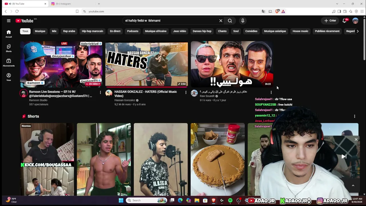Select the Mix filter chip

[54, 31]
